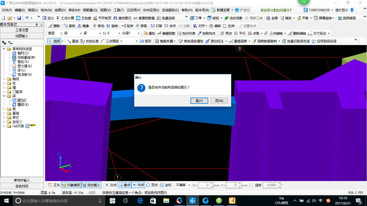This screenshot has height=206, width=367.
Task: Toggle 对象捕捉 object snap
Action: (x=71, y=185)
